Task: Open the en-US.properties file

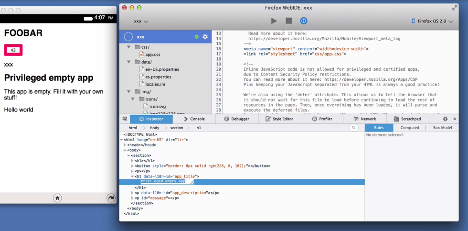Action: click(x=162, y=69)
